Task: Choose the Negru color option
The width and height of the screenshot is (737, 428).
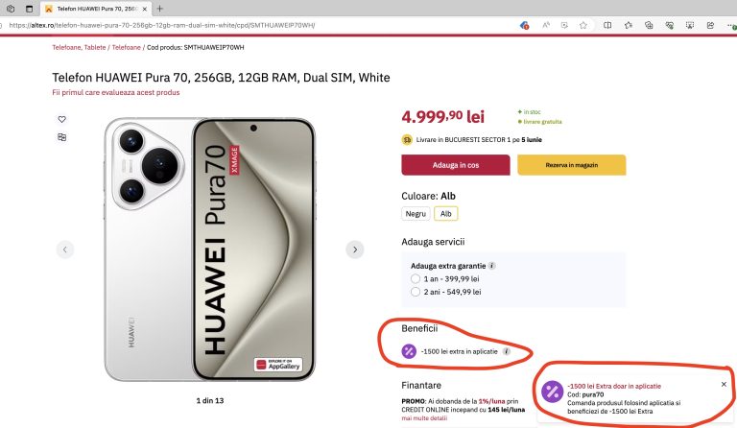Action: pyautogui.click(x=416, y=214)
